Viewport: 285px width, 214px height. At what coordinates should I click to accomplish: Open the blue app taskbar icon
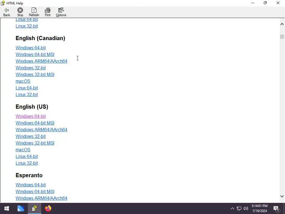[x=21, y=208]
